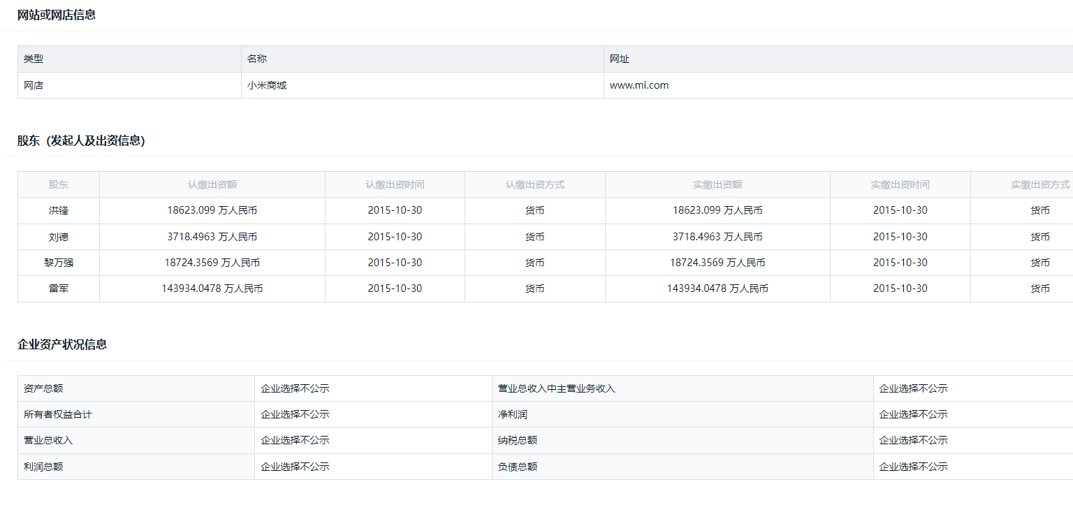Click the 网址 column header
Screen dimensions: 1073x512
(x=619, y=59)
